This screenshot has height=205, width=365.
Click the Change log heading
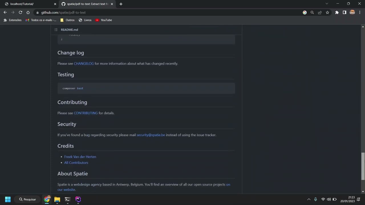71,53
